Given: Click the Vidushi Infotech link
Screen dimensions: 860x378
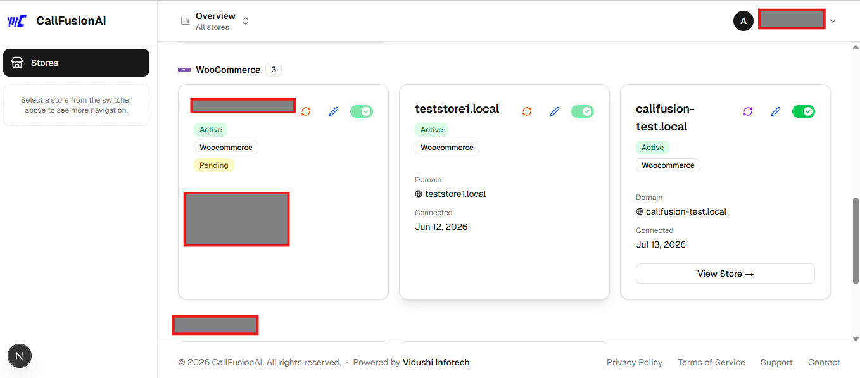Looking at the screenshot, I should tap(436, 362).
